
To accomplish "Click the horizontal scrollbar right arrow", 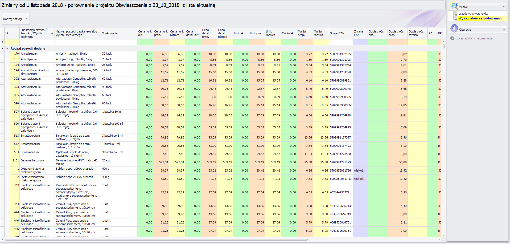I will tap(439, 240).
